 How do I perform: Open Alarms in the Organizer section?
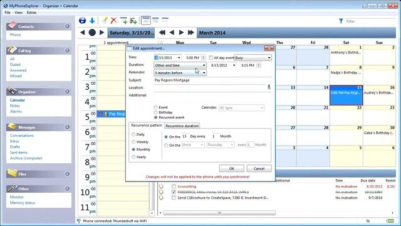click(x=16, y=111)
